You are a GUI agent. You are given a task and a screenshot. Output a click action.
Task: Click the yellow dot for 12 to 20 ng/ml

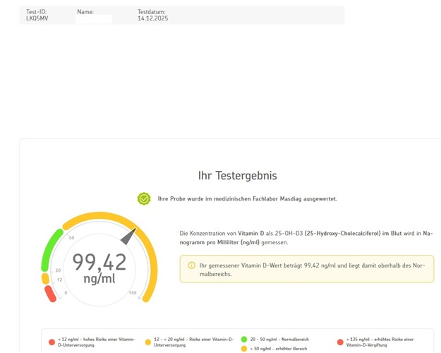point(148,342)
